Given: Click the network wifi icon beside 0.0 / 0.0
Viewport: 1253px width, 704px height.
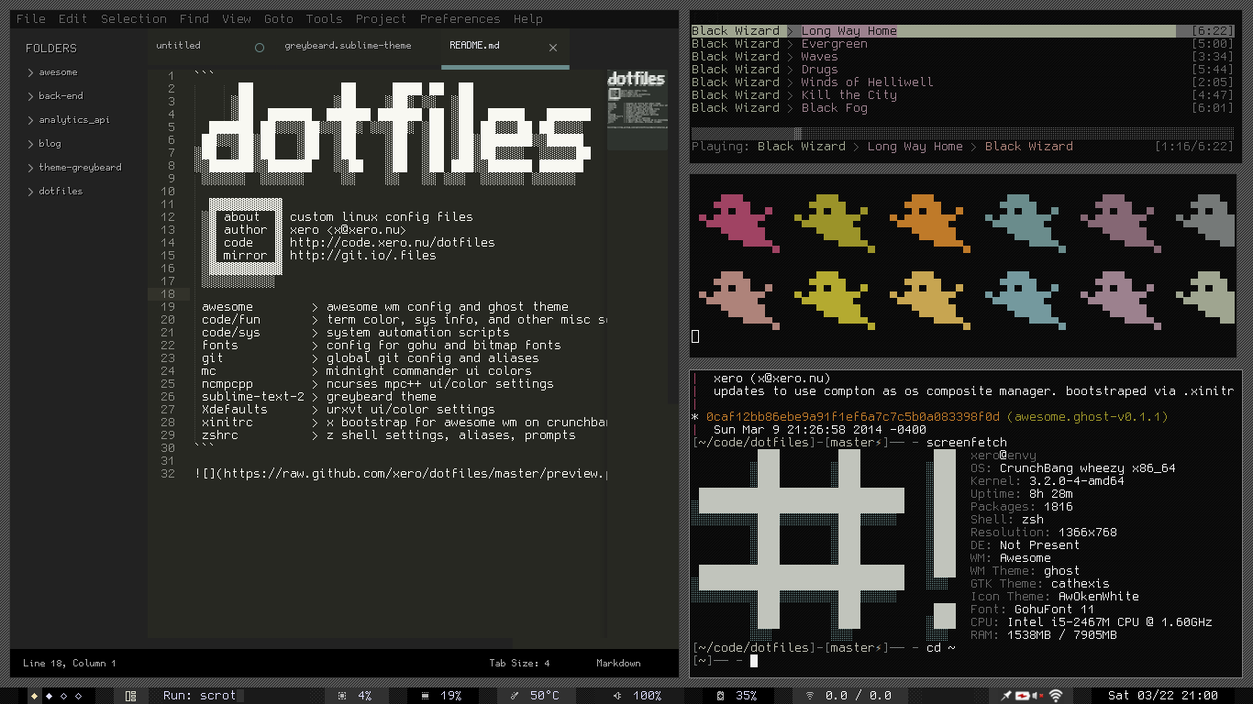Looking at the screenshot, I should 810,696.
